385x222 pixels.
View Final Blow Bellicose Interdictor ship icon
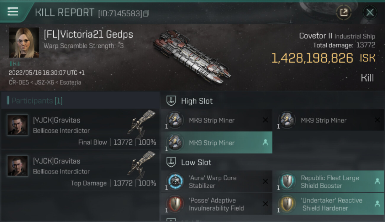[x=142, y=123]
